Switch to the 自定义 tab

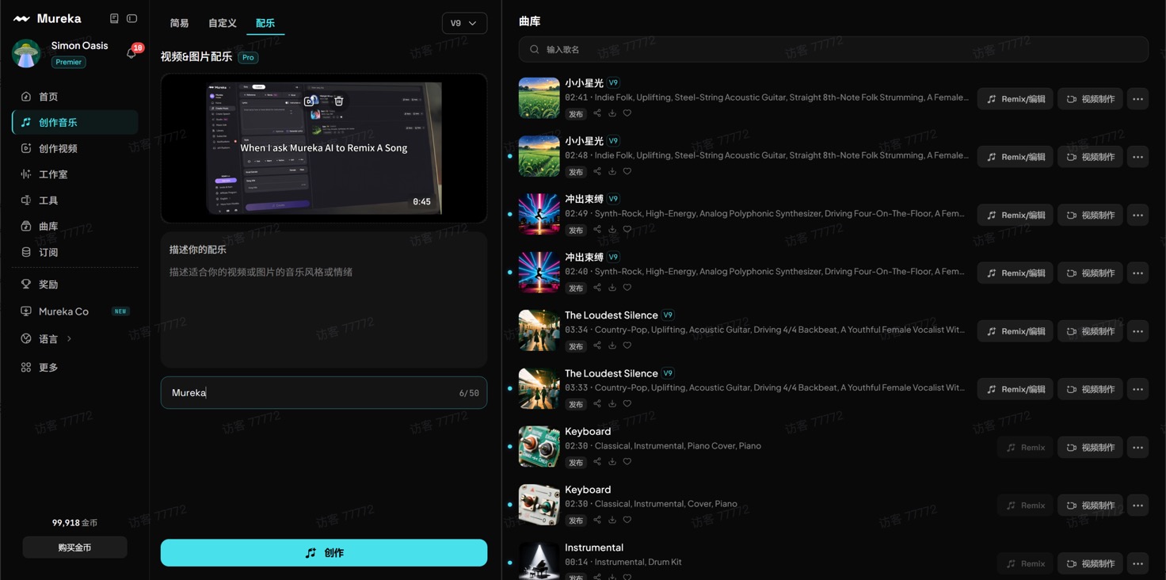click(x=223, y=23)
